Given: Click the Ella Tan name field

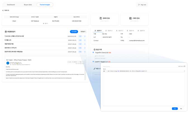Looking at the screenshot, I should (105, 34).
